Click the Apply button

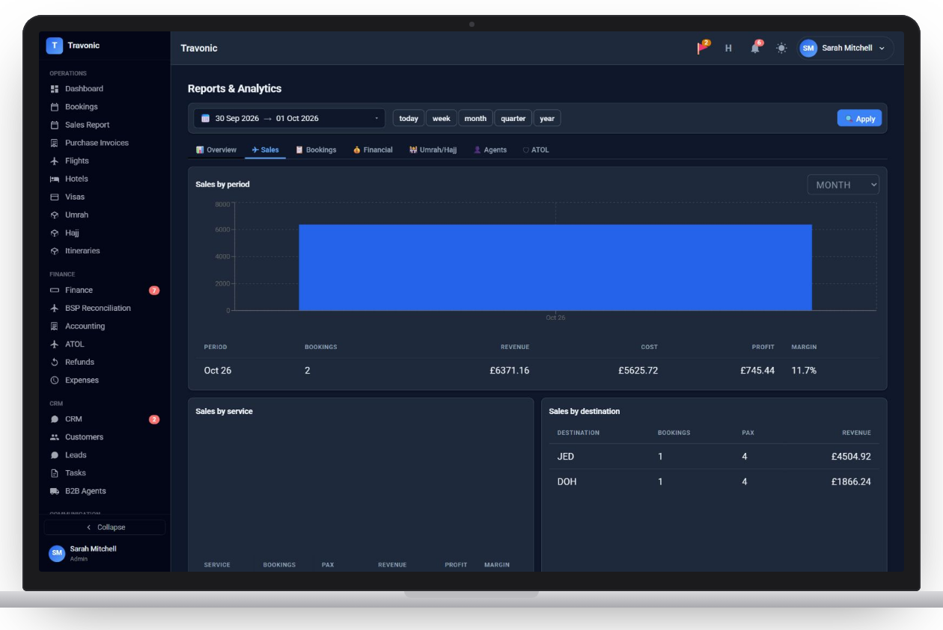[x=859, y=118]
